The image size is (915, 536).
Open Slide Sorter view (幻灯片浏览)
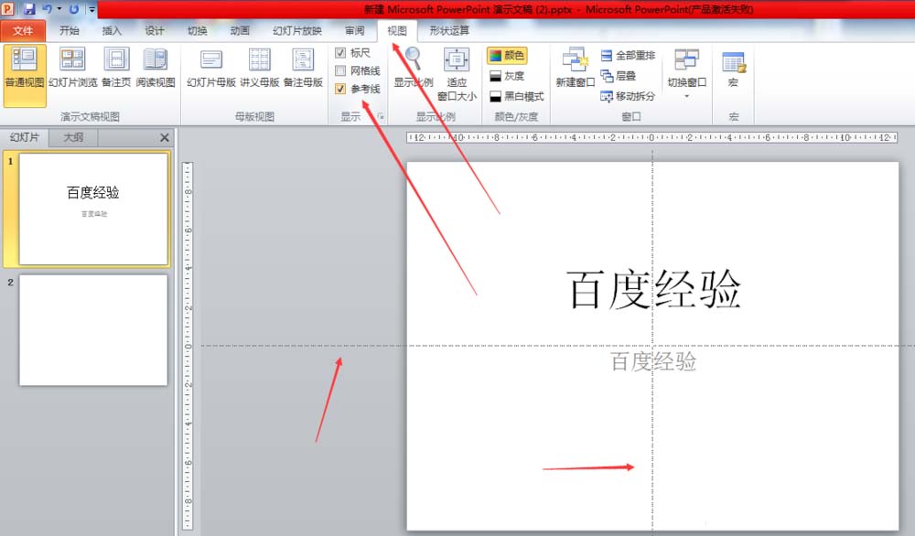pyautogui.click(x=73, y=69)
